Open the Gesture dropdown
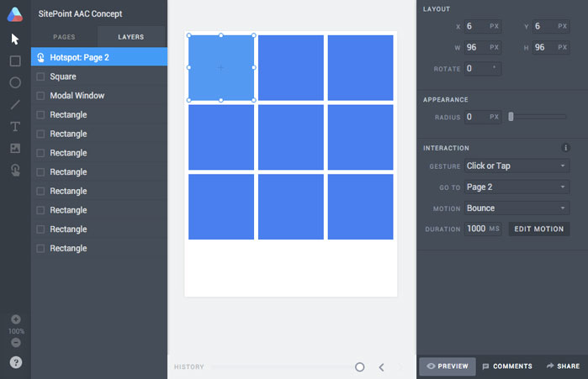 point(516,166)
